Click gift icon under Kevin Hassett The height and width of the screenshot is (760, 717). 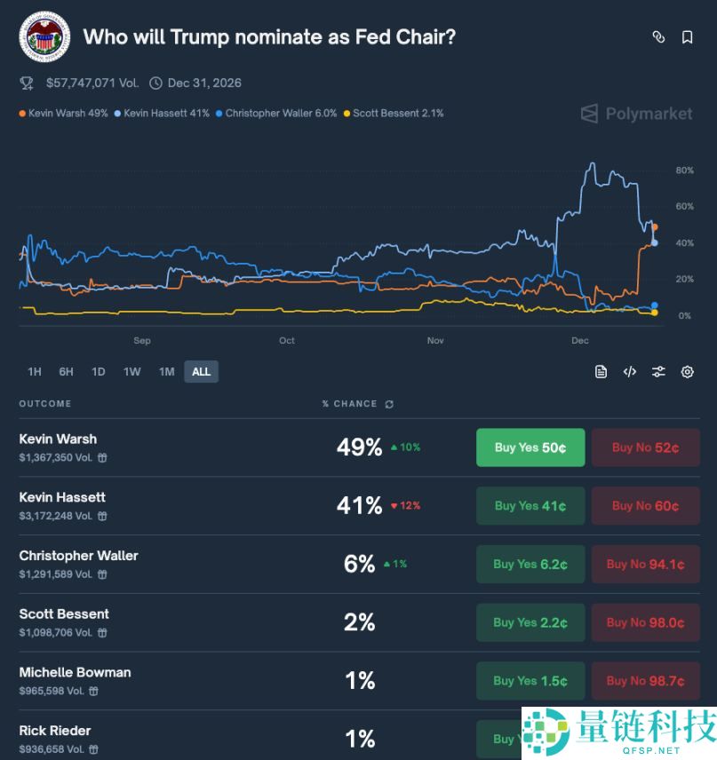[x=103, y=516]
